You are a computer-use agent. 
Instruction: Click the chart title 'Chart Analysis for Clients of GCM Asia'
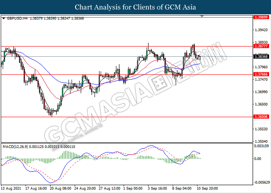(x=135, y=7)
